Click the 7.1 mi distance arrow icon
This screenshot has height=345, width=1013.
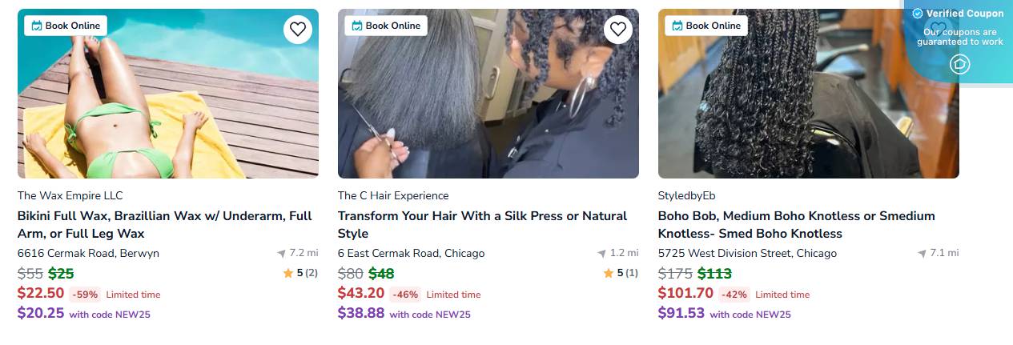pyautogui.click(x=922, y=253)
